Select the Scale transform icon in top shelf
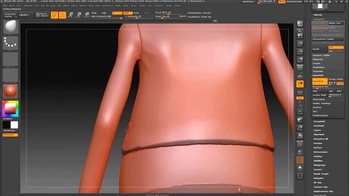Viewport: 349px width, 196px height. click(x=79, y=15)
